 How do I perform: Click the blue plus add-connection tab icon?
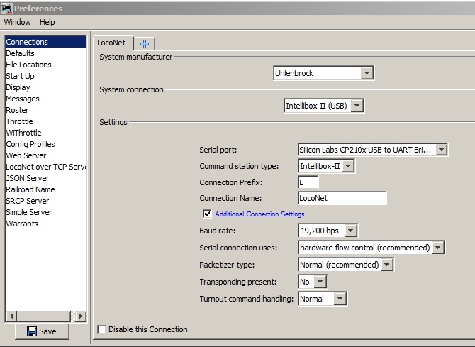point(145,44)
